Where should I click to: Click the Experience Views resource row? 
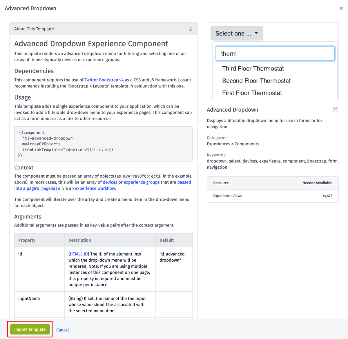[x=273, y=196]
